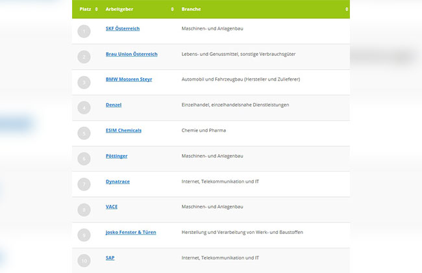Viewport: 422px width, 273px height.
Task: Click the Platz column header label
Action: click(85, 9)
